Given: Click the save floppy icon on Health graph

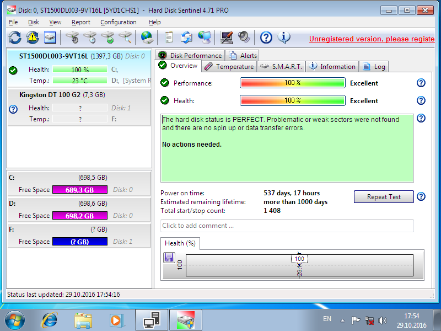Looking at the screenshot, I should coord(169,258).
